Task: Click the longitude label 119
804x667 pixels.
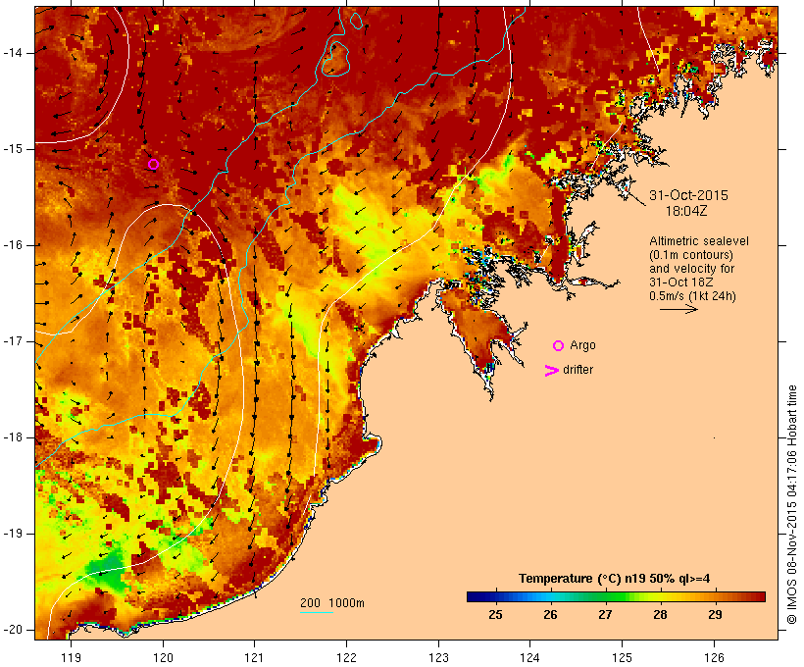Action: pos(71,658)
